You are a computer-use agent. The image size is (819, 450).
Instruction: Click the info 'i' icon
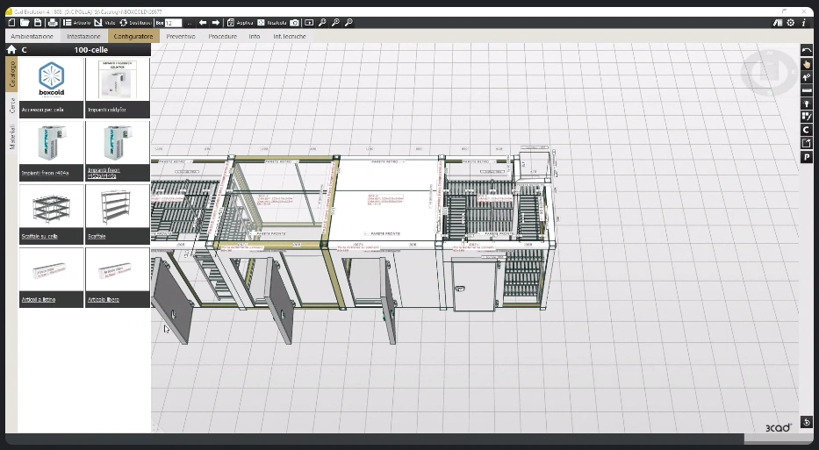(x=804, y=23)
